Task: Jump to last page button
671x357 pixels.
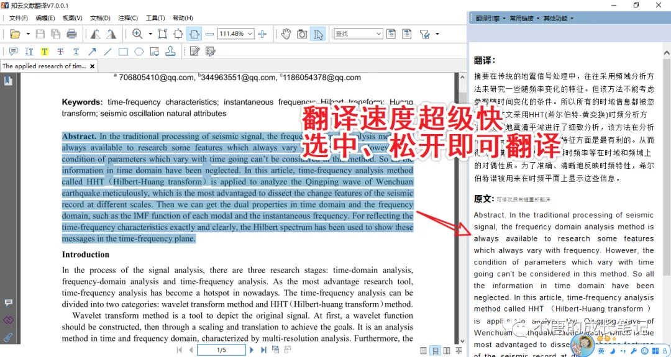Action: pyautogui.click(x=263, y=350)
